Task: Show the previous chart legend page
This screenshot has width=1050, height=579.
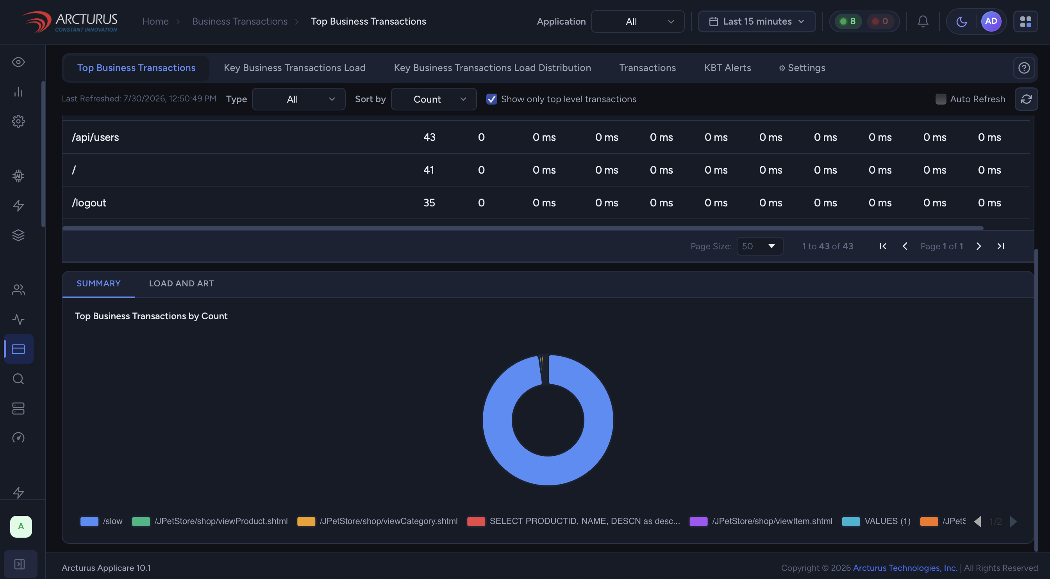Action: click(x=977, y=521)
